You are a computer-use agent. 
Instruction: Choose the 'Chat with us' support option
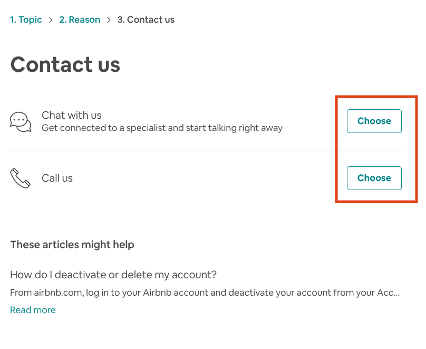[374, 121]
